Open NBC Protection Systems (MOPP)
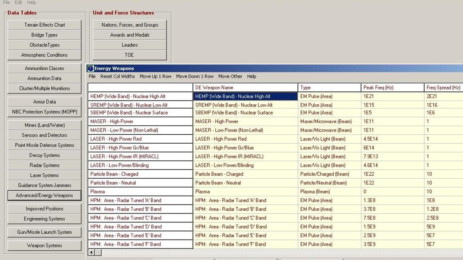Screen dimensions: 463x260 [x=44, y=112]
